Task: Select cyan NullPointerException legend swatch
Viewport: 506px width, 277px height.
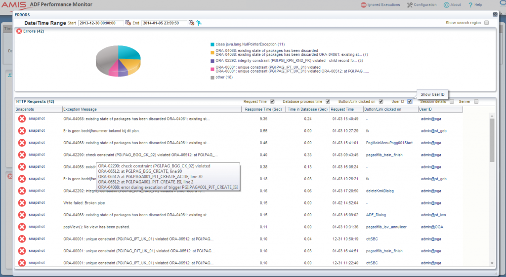Action: click(212, 44)
